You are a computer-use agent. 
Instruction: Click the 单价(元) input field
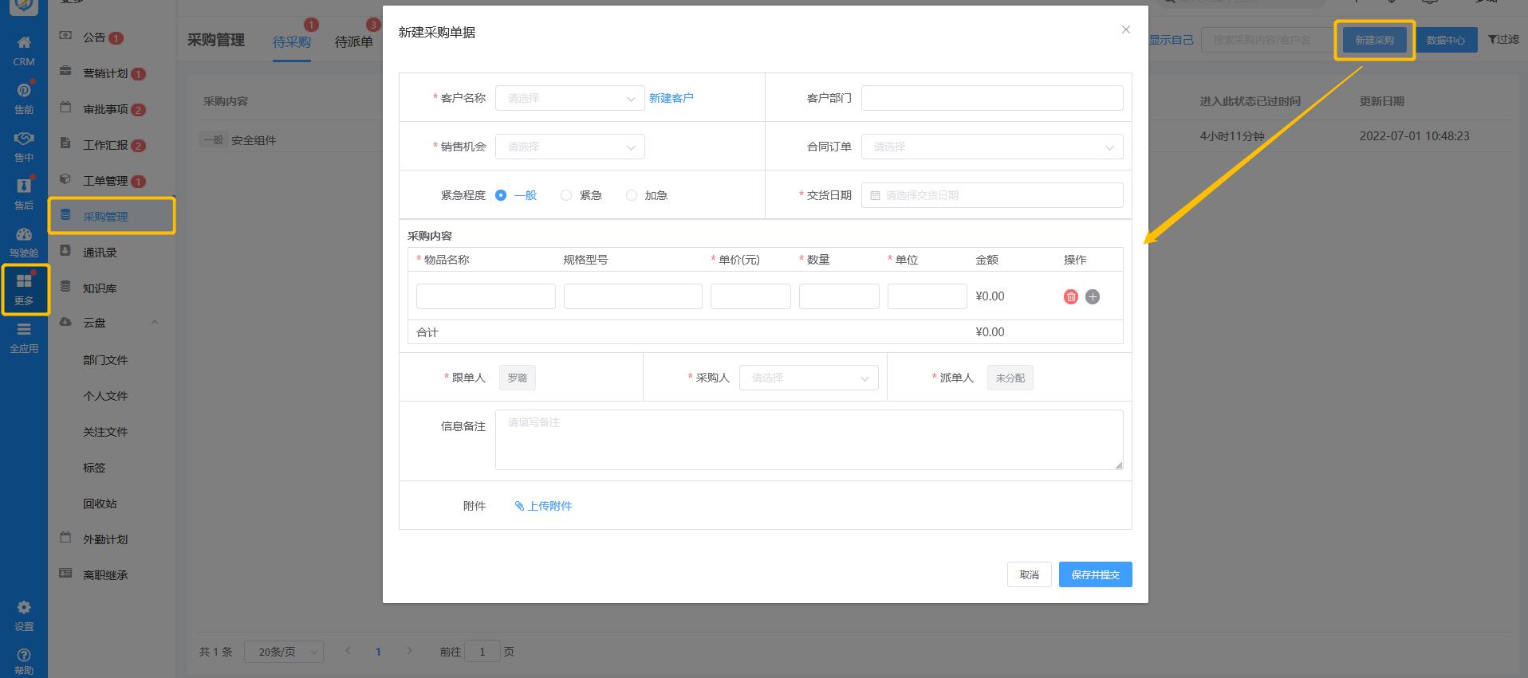click(x=750, y=296)
